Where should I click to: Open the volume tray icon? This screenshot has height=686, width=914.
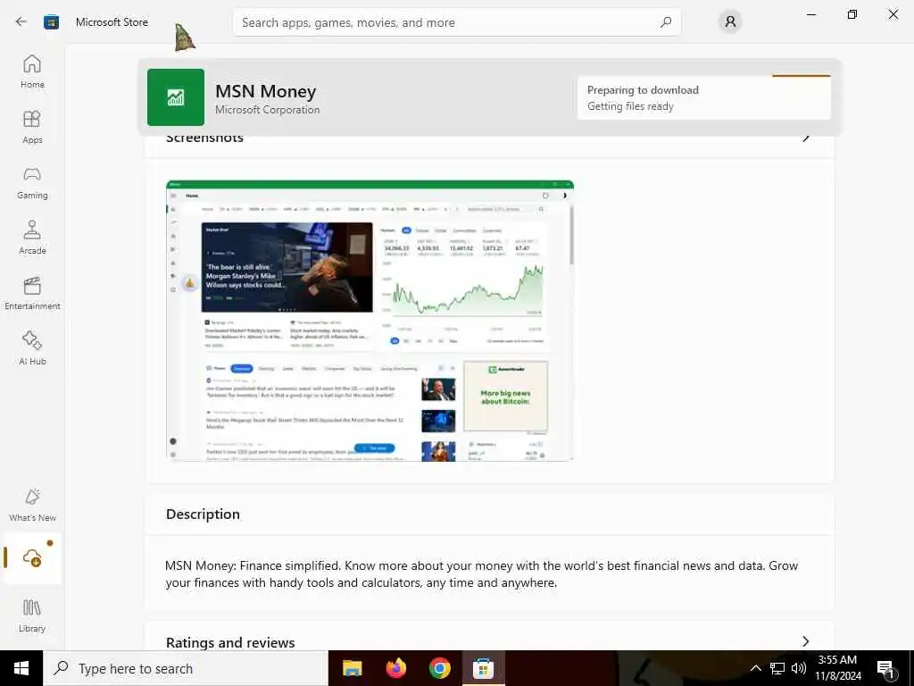click(x=799, y=668)
